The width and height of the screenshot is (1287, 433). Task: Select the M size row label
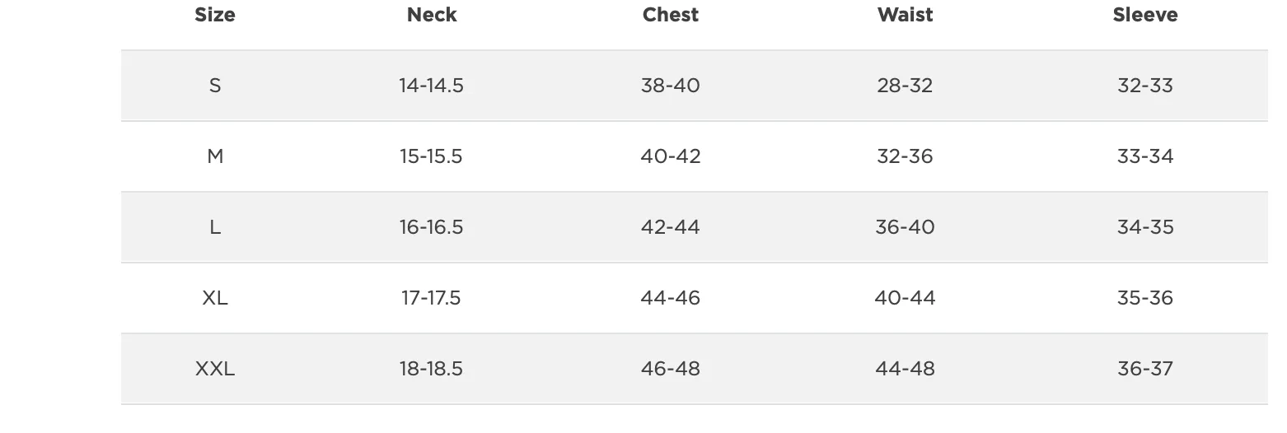pyautogui.click(x=215, y=156)
